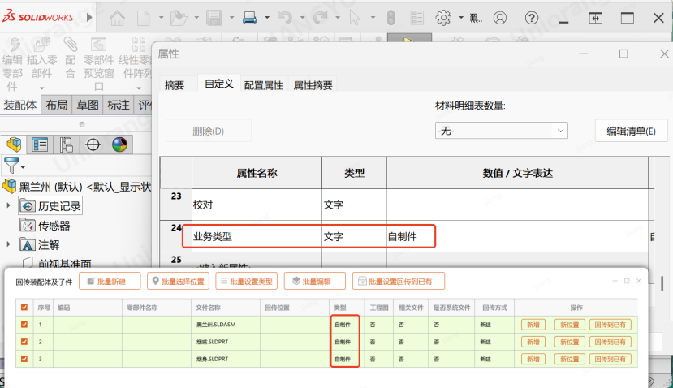Open the DisplayManager color sphere icon
Viewport: 673px width, 388px height.
(119, 145)
